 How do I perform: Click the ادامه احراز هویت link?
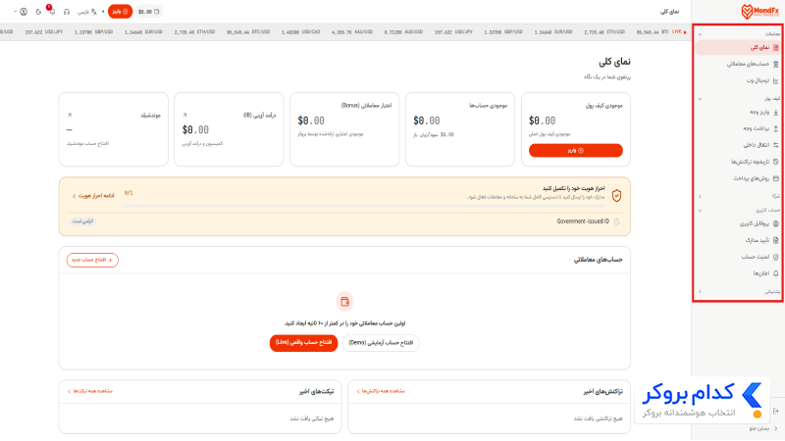93,196
